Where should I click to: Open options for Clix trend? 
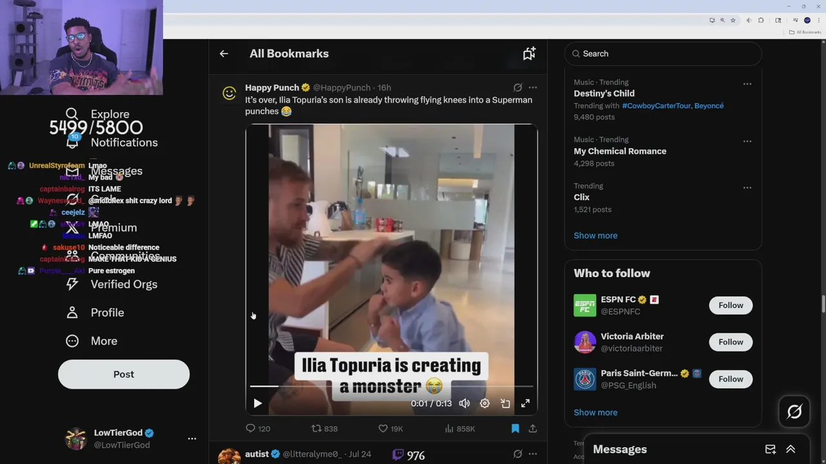[x=747, y=188]
